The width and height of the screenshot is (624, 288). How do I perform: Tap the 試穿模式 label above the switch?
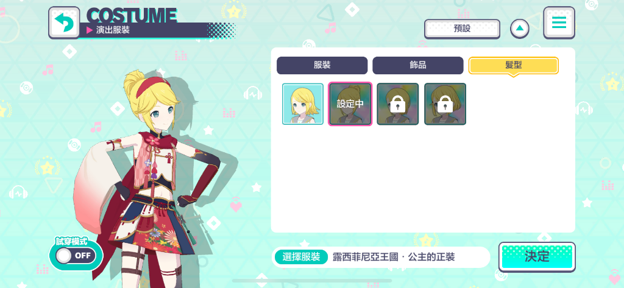pos(72,241)
